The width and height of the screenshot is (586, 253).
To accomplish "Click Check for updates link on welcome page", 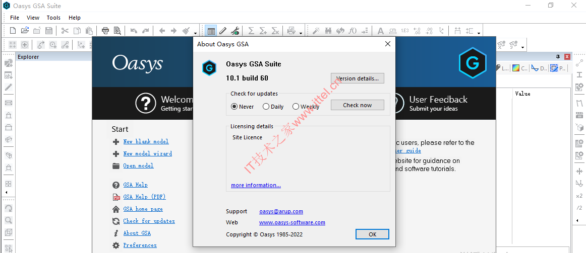I will [149, 221].
